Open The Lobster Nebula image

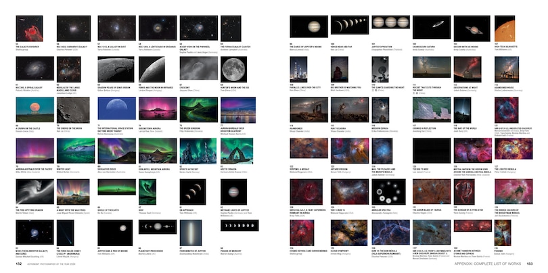[513, 149]
